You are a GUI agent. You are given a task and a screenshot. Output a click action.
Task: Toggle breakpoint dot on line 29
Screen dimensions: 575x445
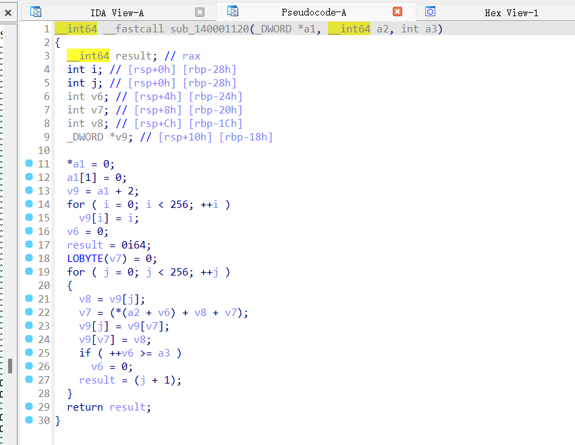pyautogui.click(x=29, y=406)
